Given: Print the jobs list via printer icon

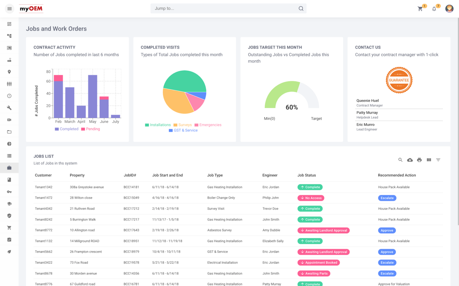Looking at the screenshot, I should (419, 160).
